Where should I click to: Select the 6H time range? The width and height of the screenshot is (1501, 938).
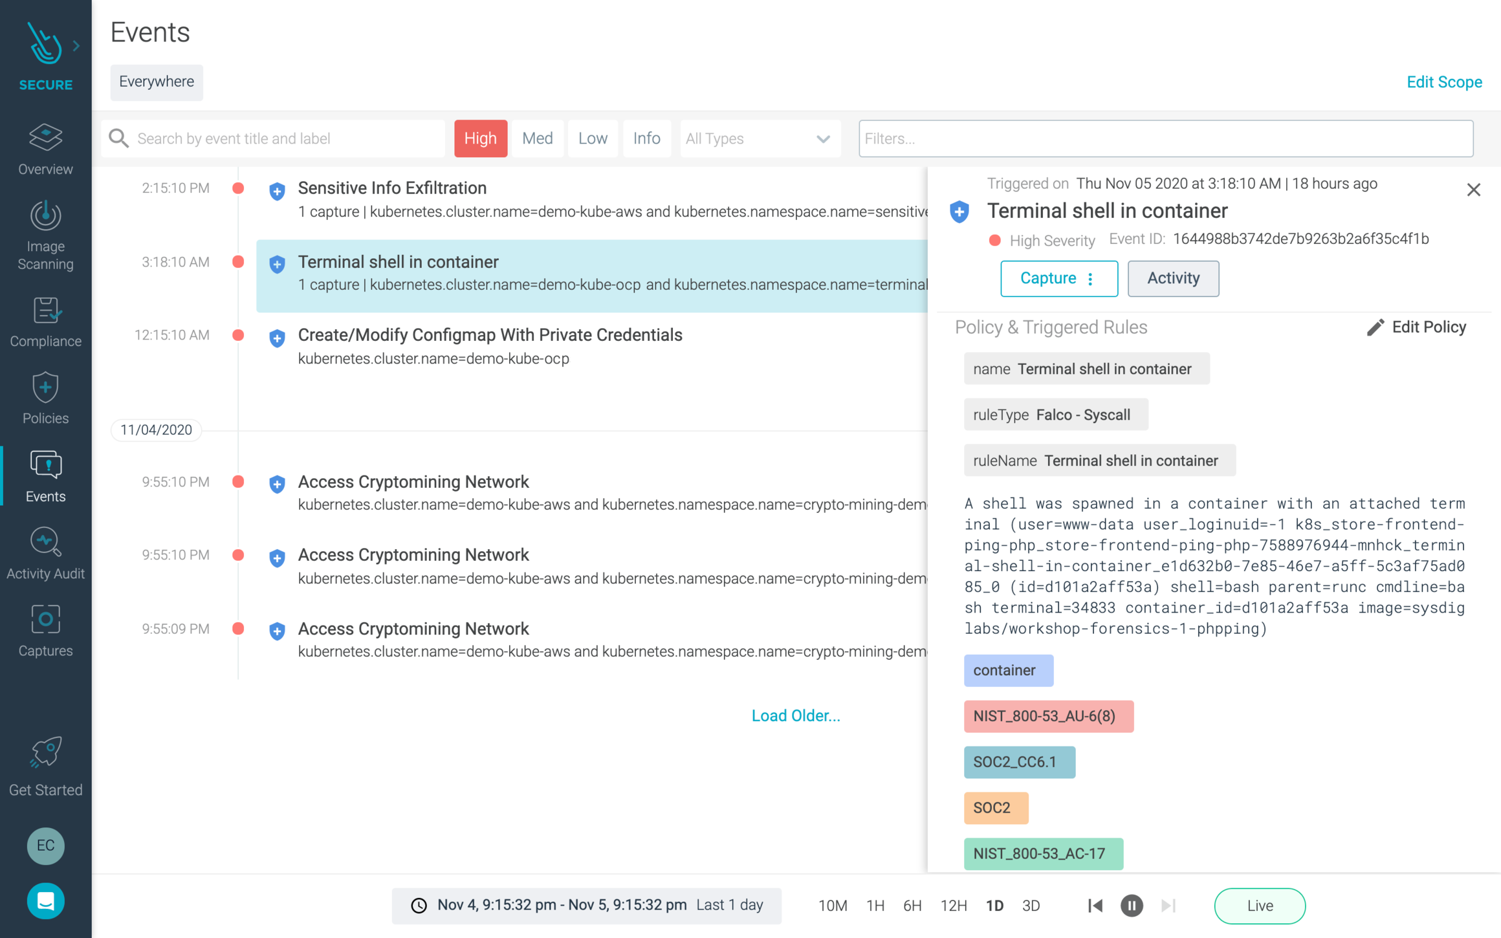(x=912, y=906)
